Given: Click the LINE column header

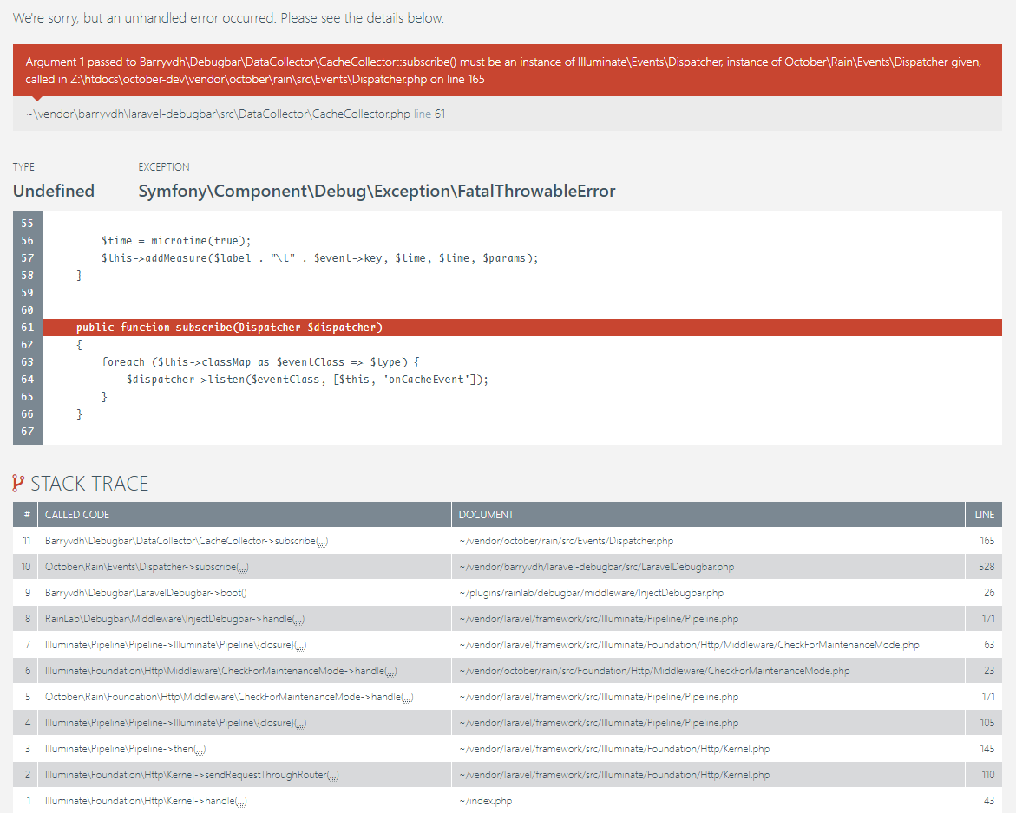Looking at the screenshot, I should tap(984, 514).
